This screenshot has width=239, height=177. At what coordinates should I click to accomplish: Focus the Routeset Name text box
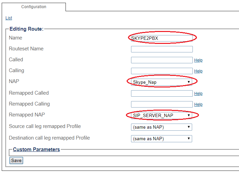[162, 49]
